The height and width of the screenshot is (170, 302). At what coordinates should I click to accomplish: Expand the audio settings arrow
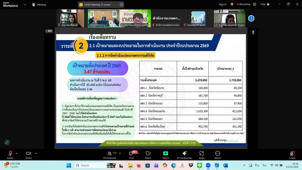[x=16, y=153]
